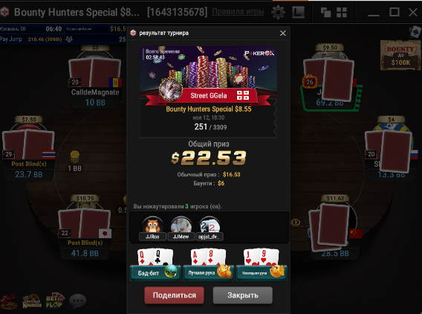Click the Закрыть button
Viewport: 422px width, 314px height.
click(x=243, y=295)
